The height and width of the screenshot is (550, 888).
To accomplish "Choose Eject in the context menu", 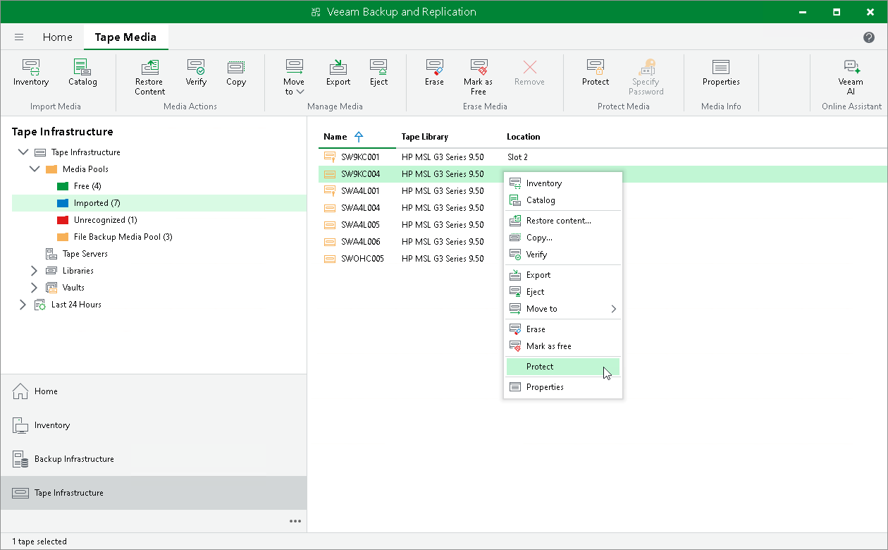I will pos(563,292).
